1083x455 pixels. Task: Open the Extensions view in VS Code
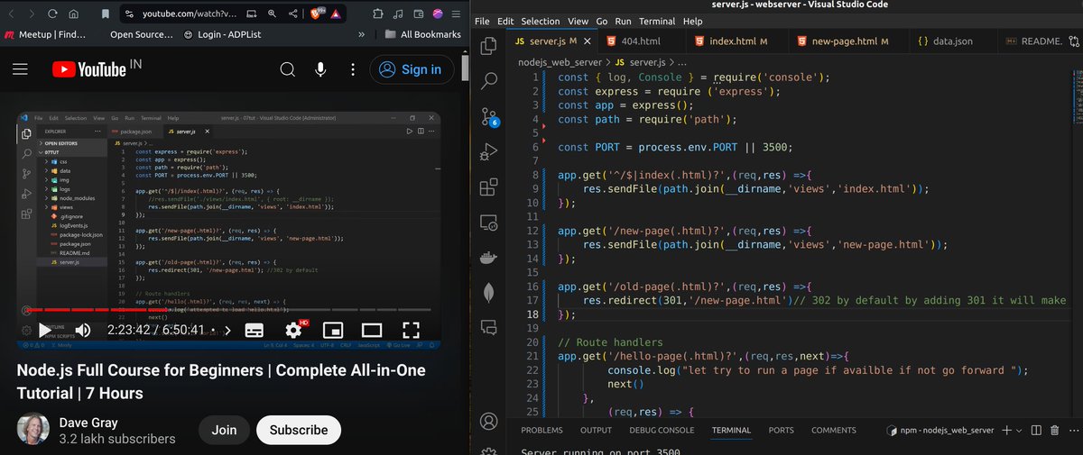pos(489,187)
